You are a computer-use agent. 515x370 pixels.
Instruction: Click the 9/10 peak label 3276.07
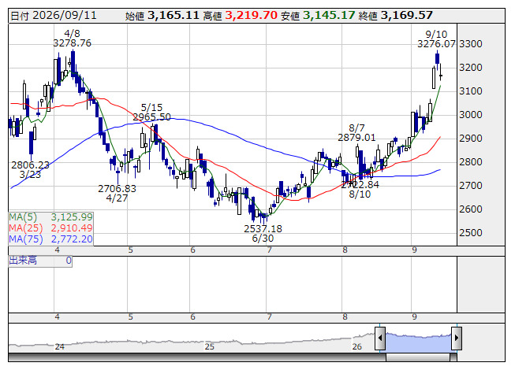(x=436, y=39)
